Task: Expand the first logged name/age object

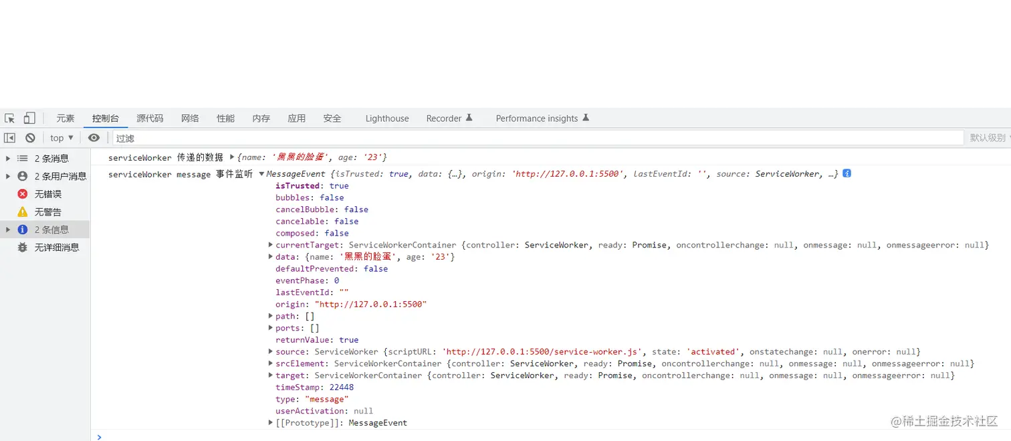Action: click(x=232, y=157)
